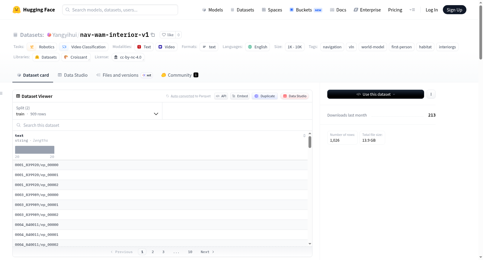Focus the top search models field
Image resolution: width=483 pixels, height=260 pixels.
coord(120,10)
